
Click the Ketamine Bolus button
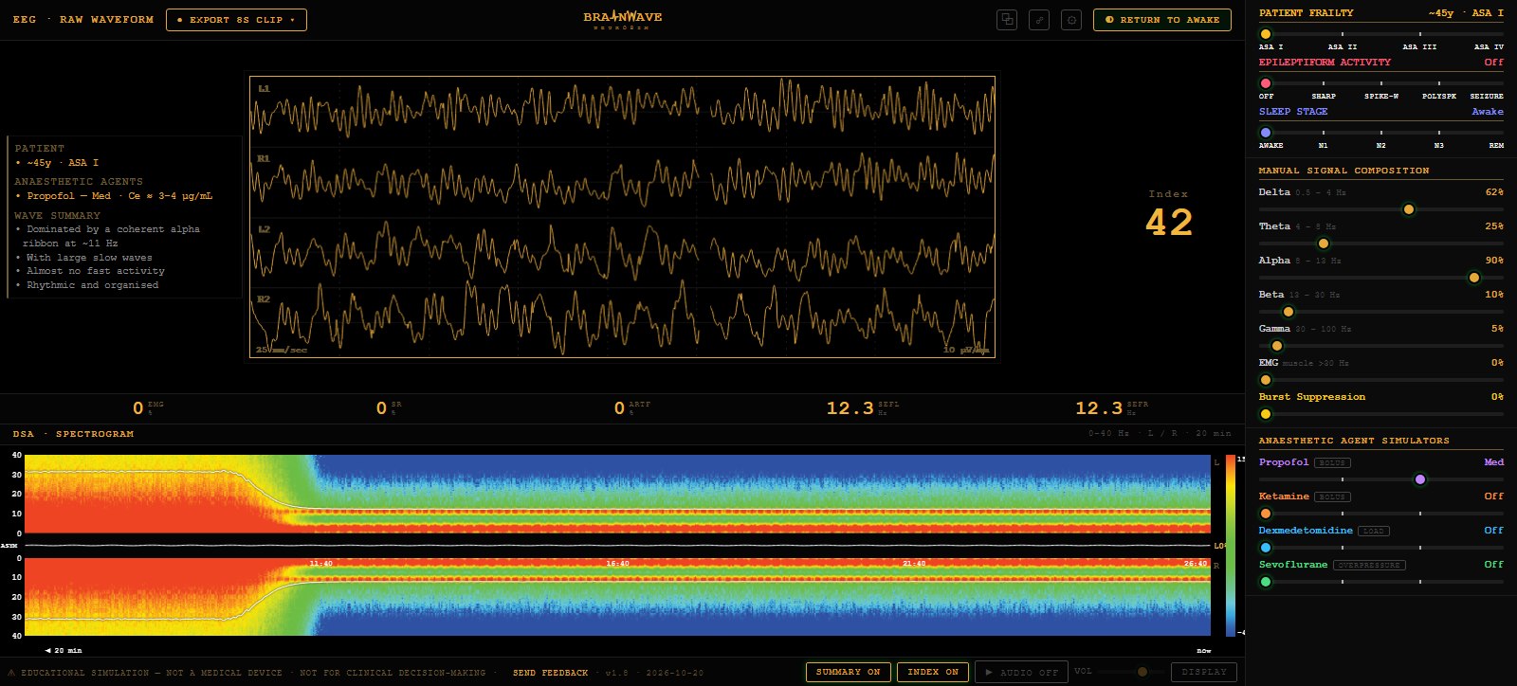click(1332, 497)
